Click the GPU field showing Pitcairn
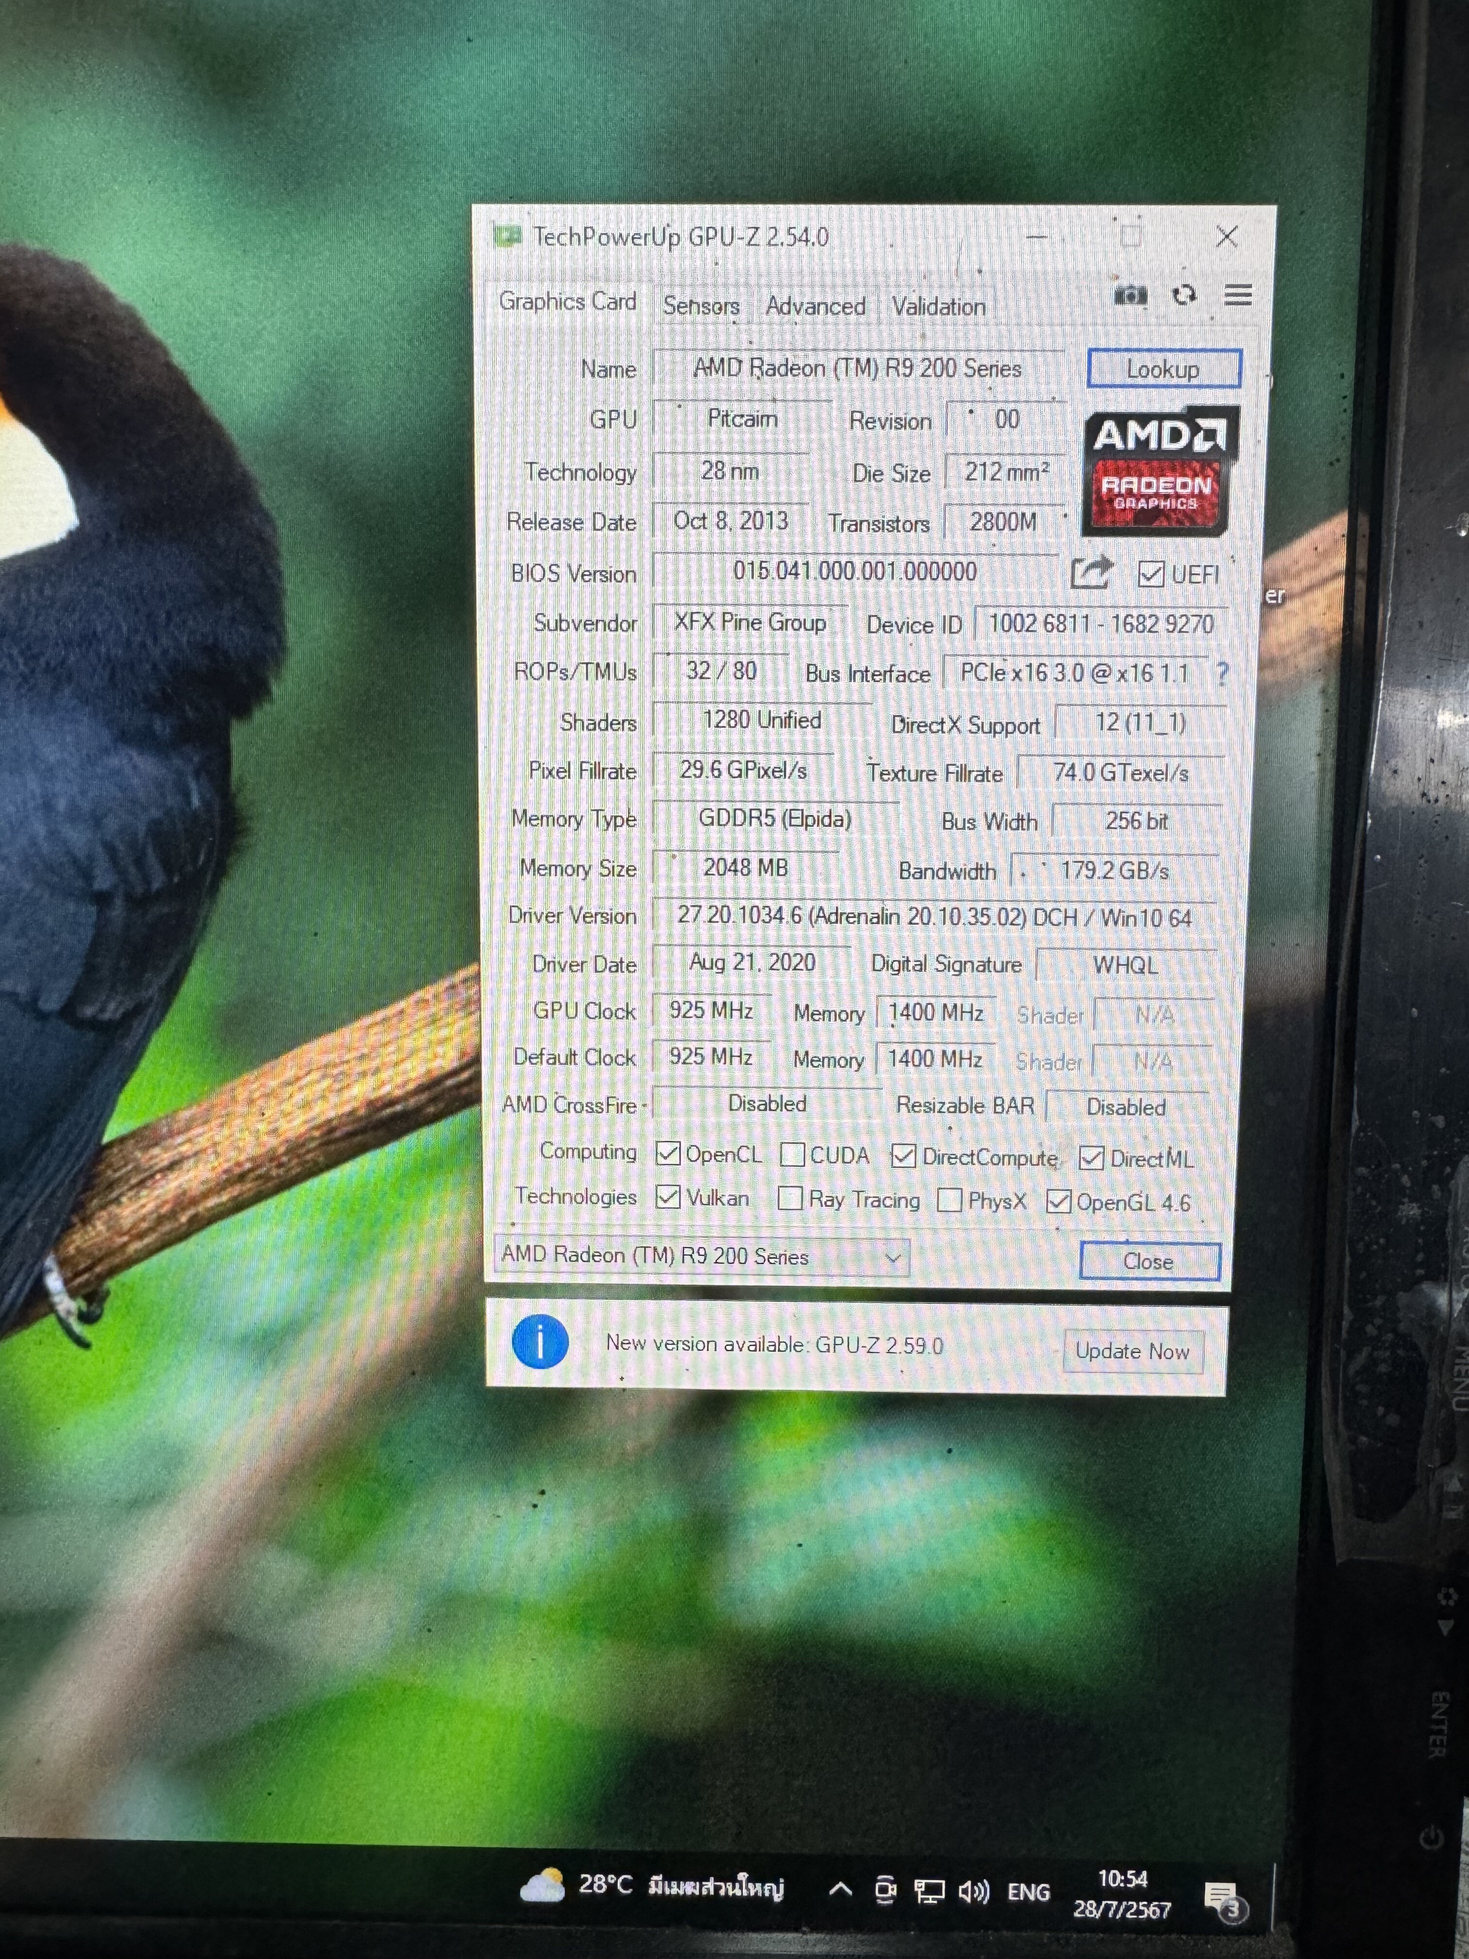Screen dimensions: 1469x1959 pos(742,419)
